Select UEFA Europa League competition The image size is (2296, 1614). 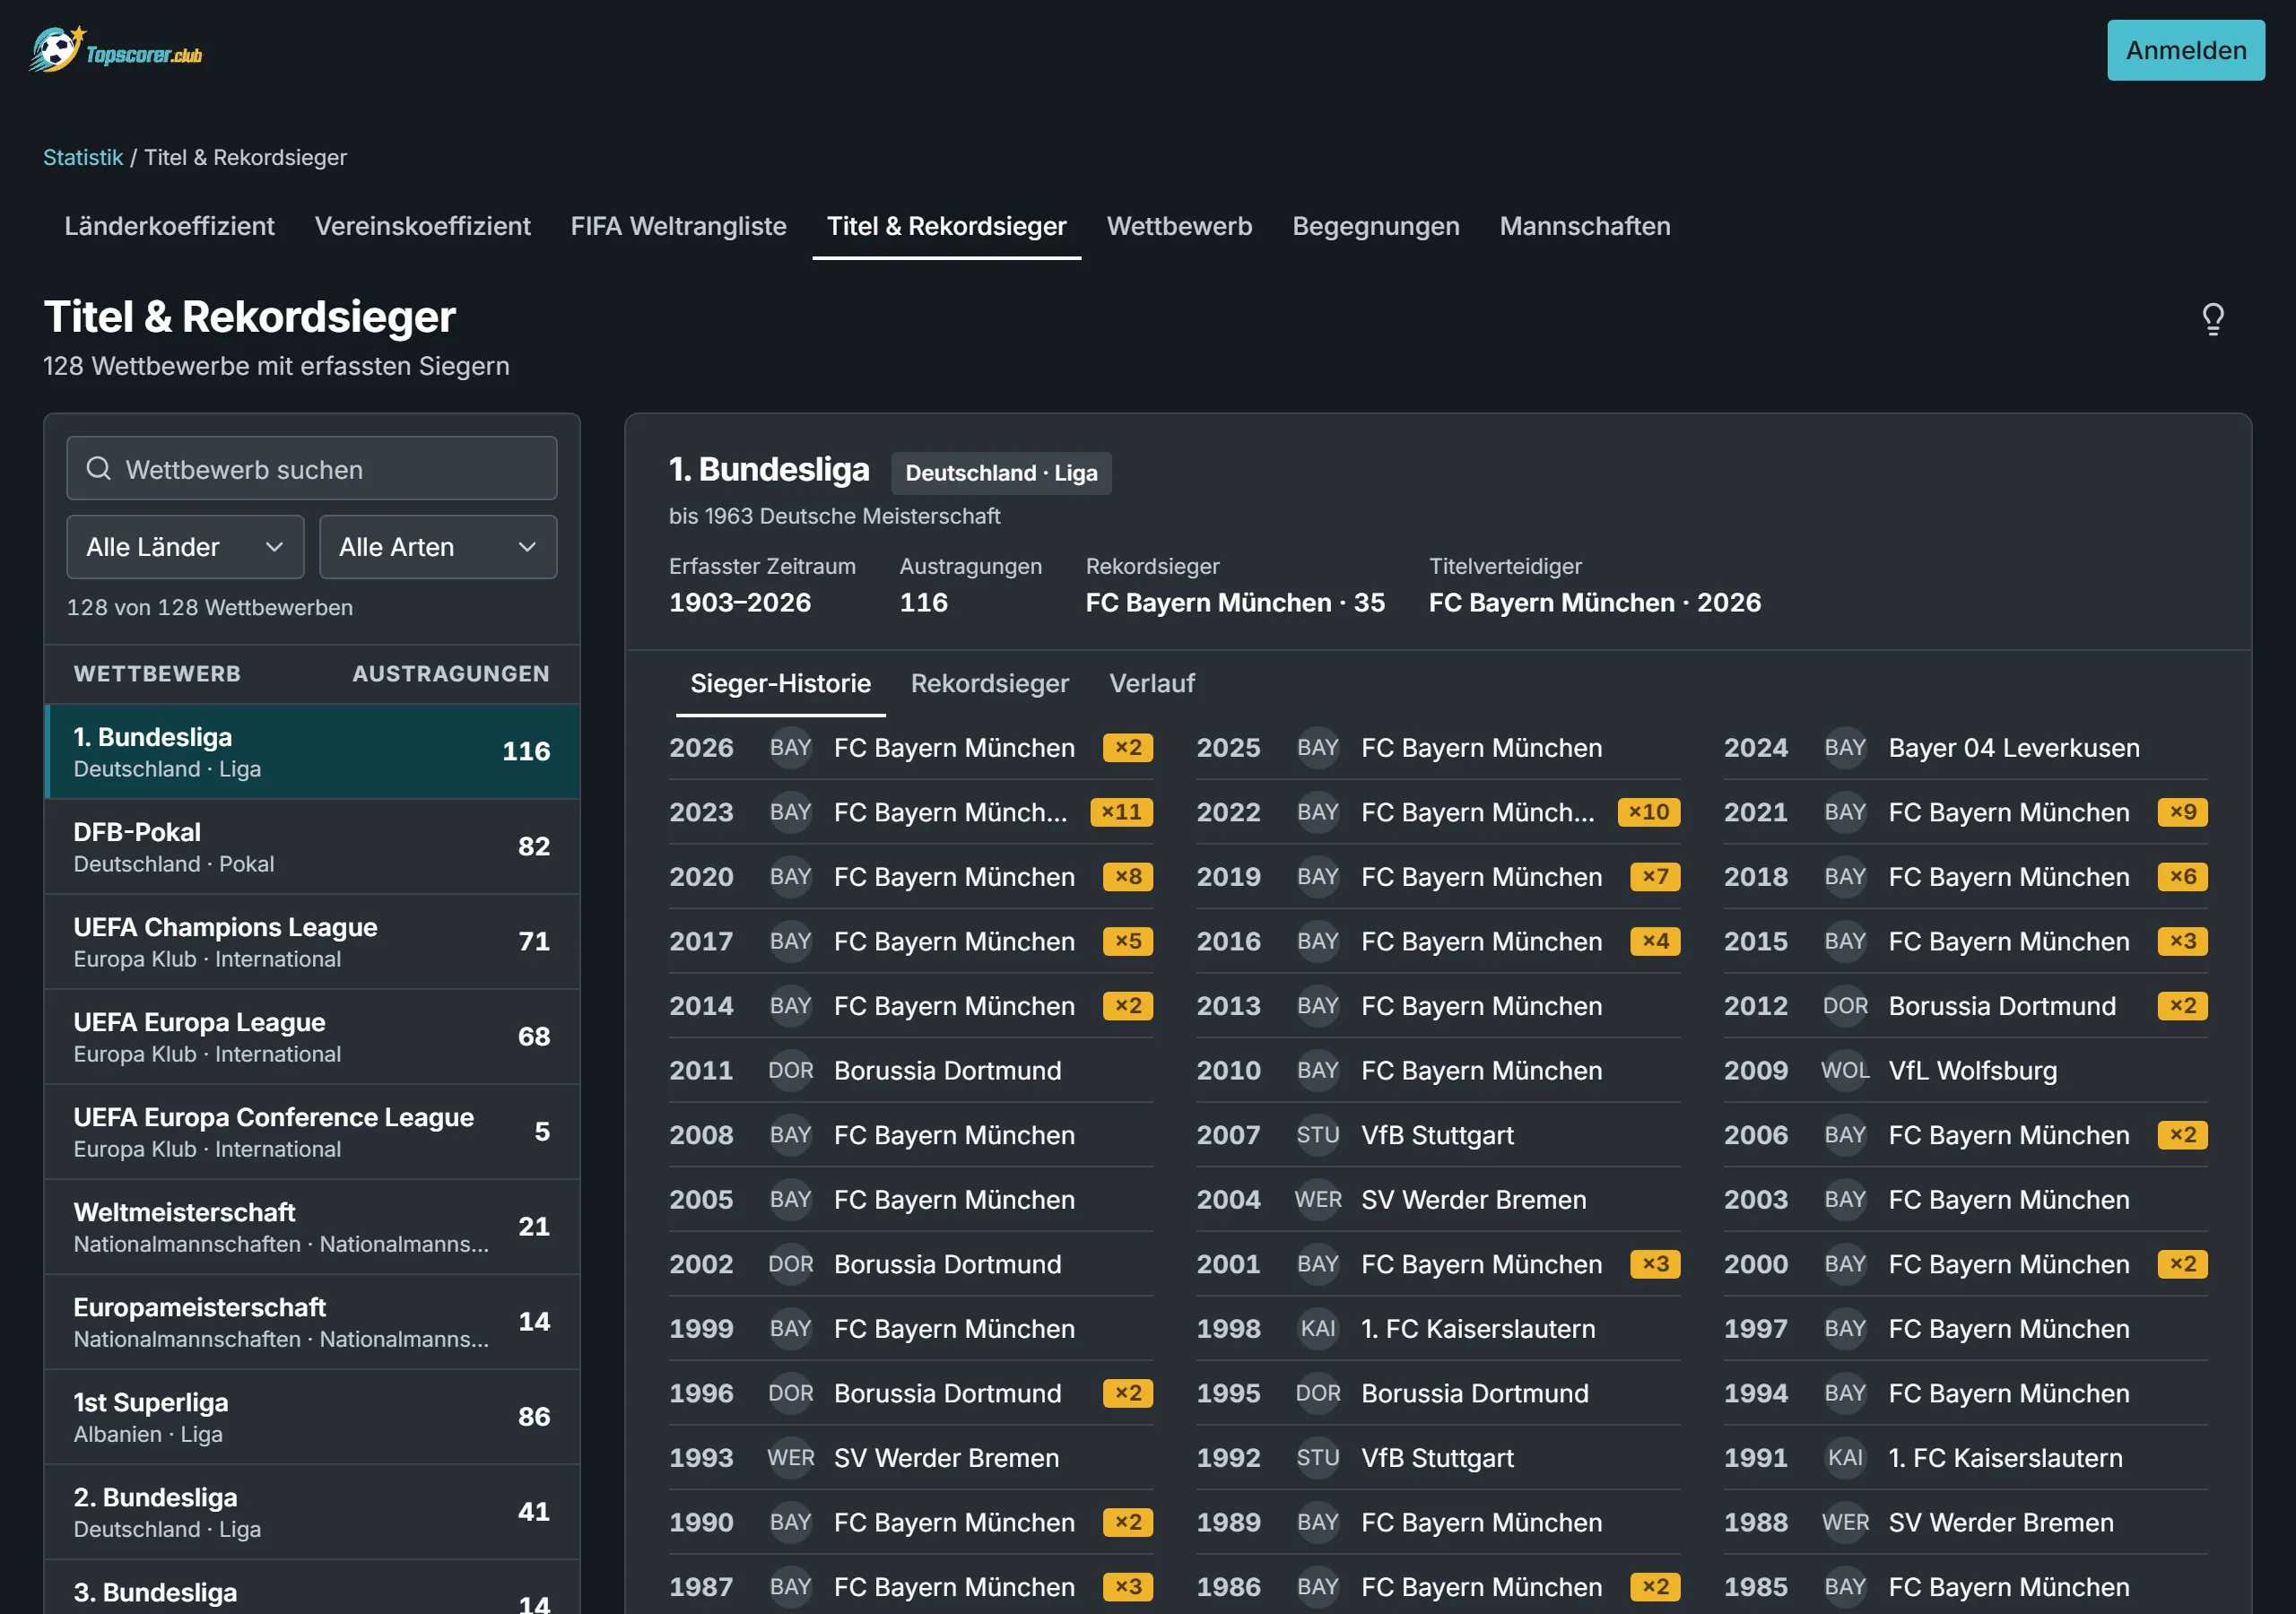(312, 1036)
